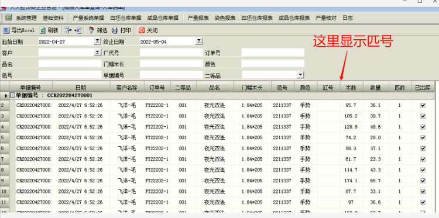Viewport: 439px width, 218px height.
Task: Click the Filter (筛选) toolbar icon
Action: click(x=91, y=30)
